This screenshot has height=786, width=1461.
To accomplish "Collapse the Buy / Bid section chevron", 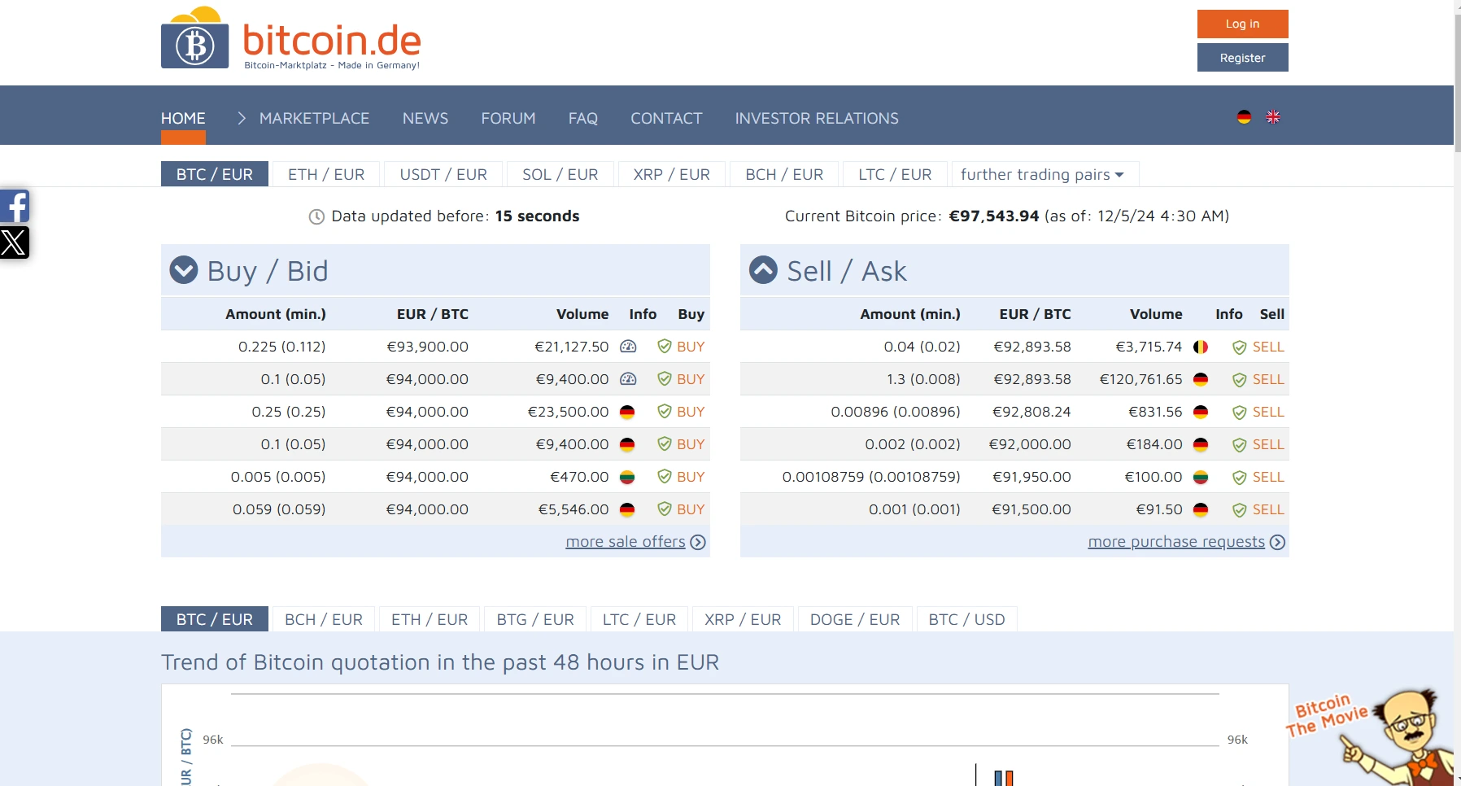I will [x=184, y=270].
